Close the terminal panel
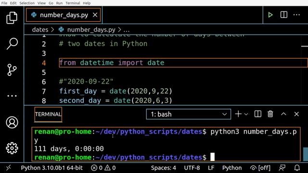The width and height of the screenshot is (308, 173). coord(296,114)
